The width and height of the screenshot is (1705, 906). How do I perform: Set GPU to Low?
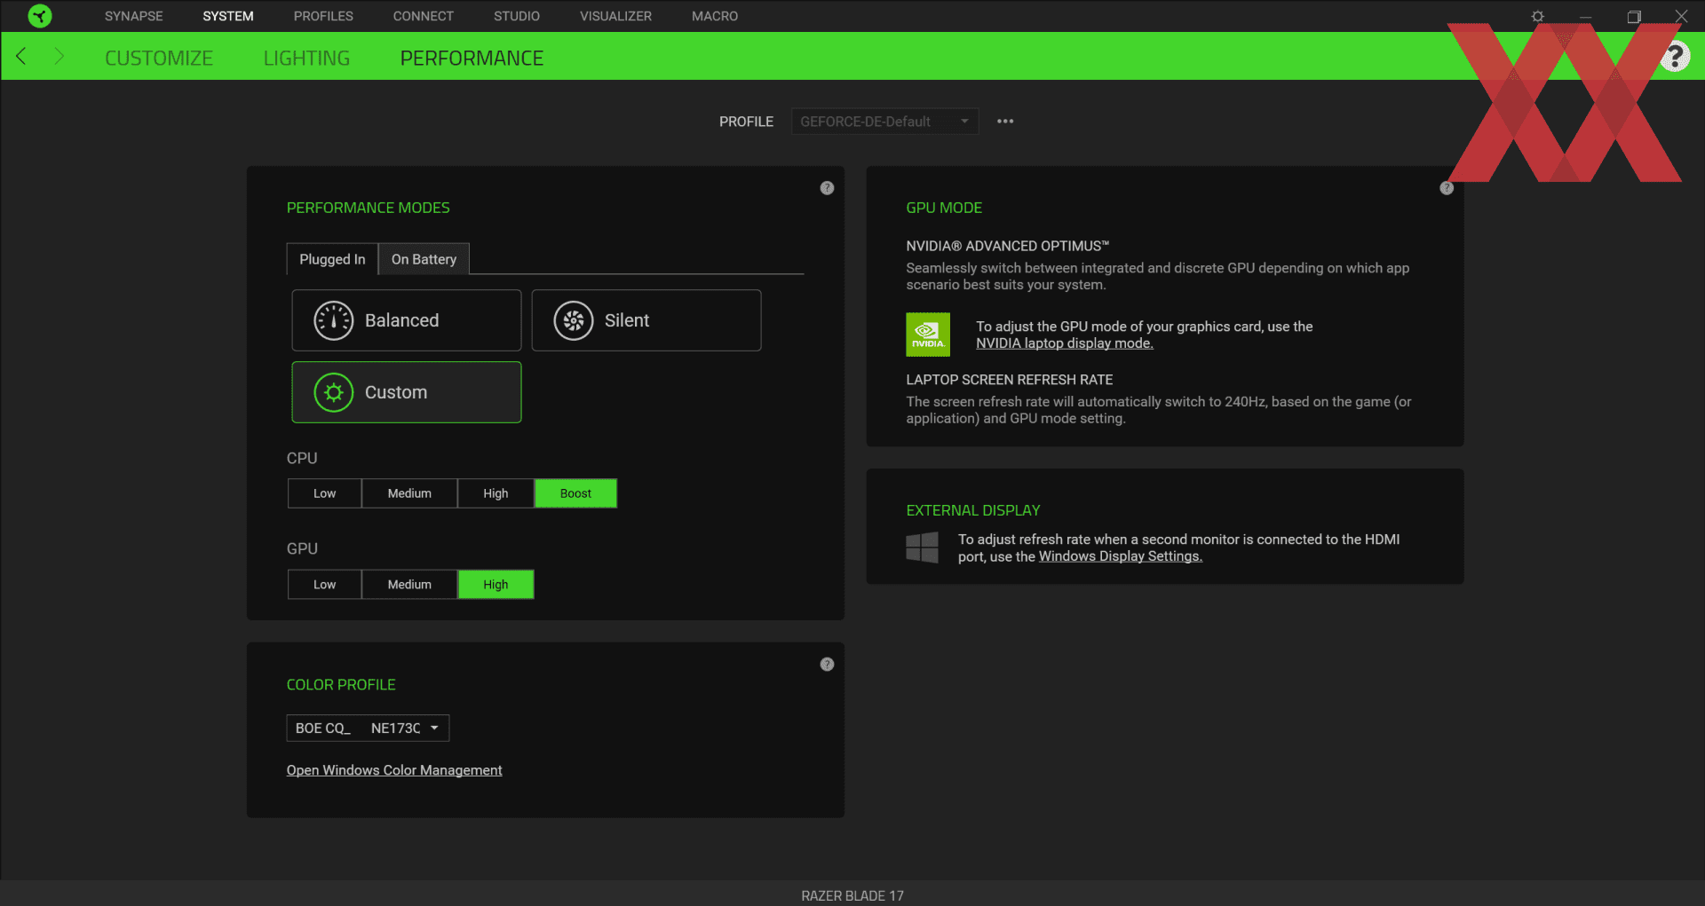(x=324, y=585)
